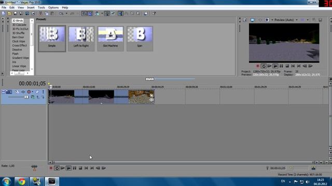
Task: Open the Auto Ripple mode dropdown arrow
Action: tap(102, 13)
